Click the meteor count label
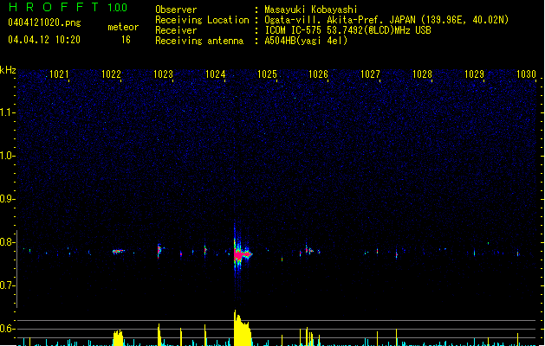Viewport: 545px width, 346px height. [x=123, y=27]
